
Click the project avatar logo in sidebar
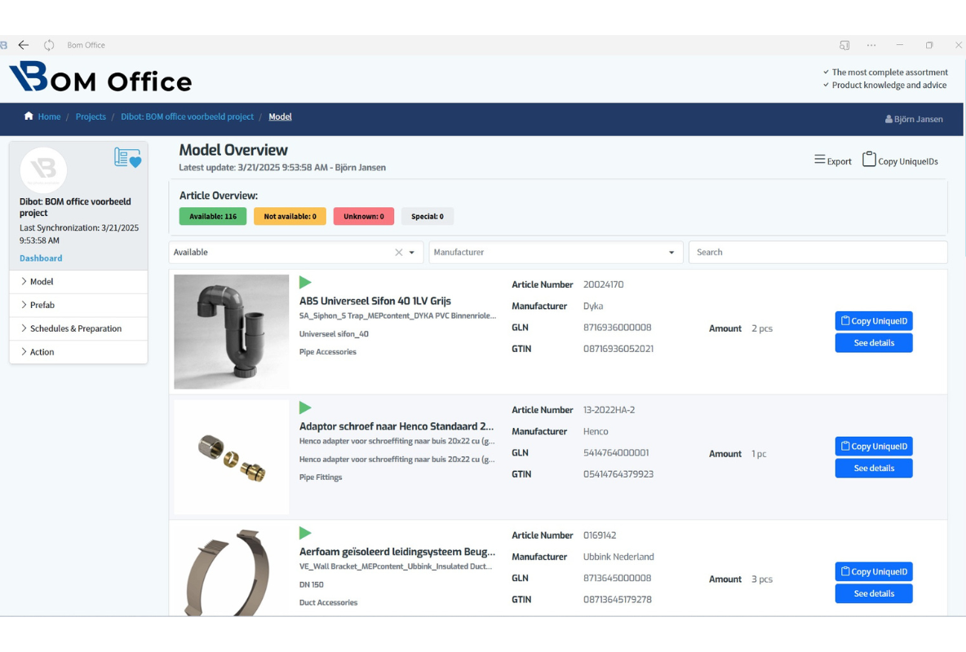44,170
